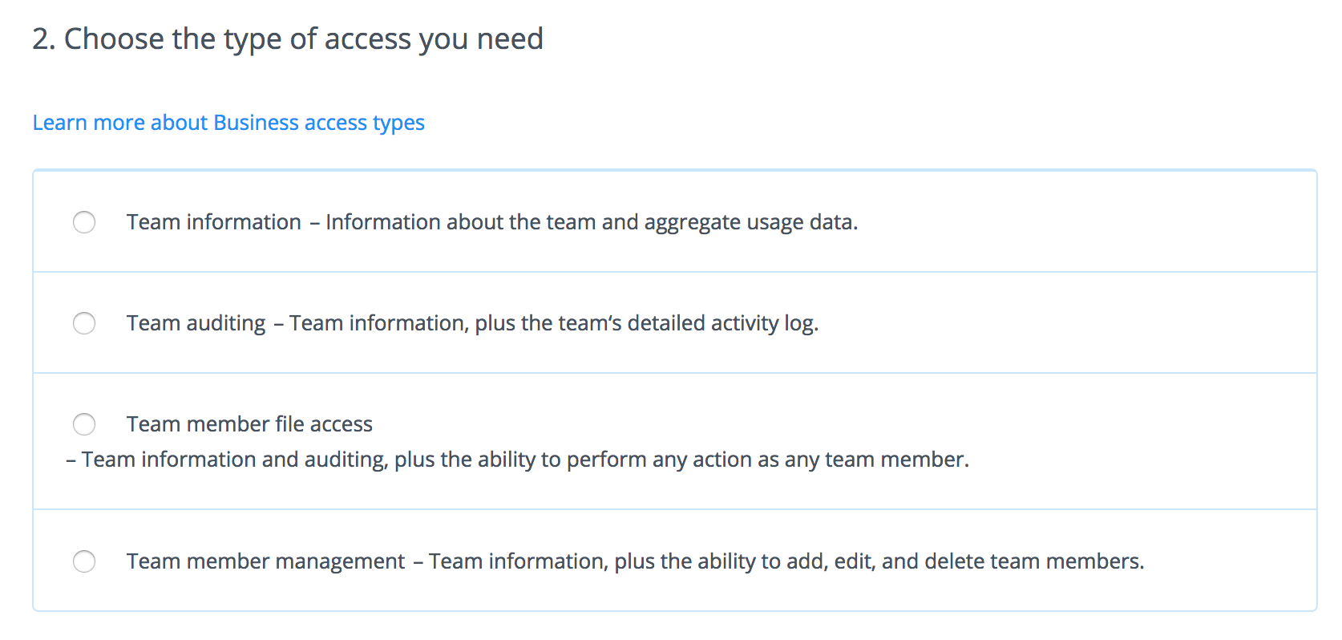Select the Team information radio button
The height and width of the screenshot is (640, 1342).
click(84, 222)
